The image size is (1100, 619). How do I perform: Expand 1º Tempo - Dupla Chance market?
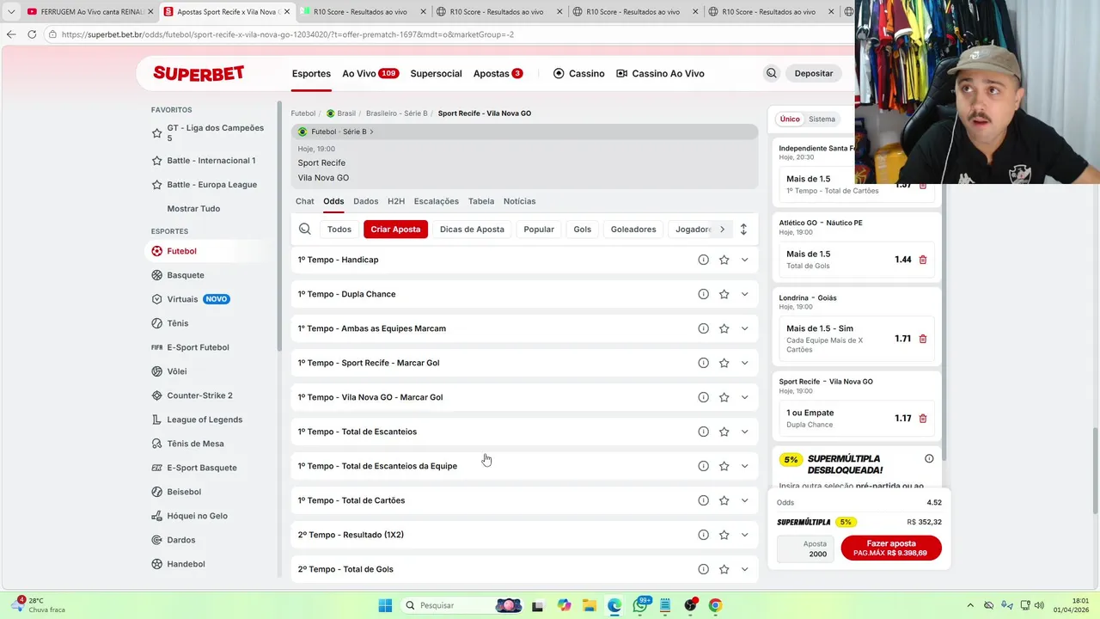click(744, 294)
